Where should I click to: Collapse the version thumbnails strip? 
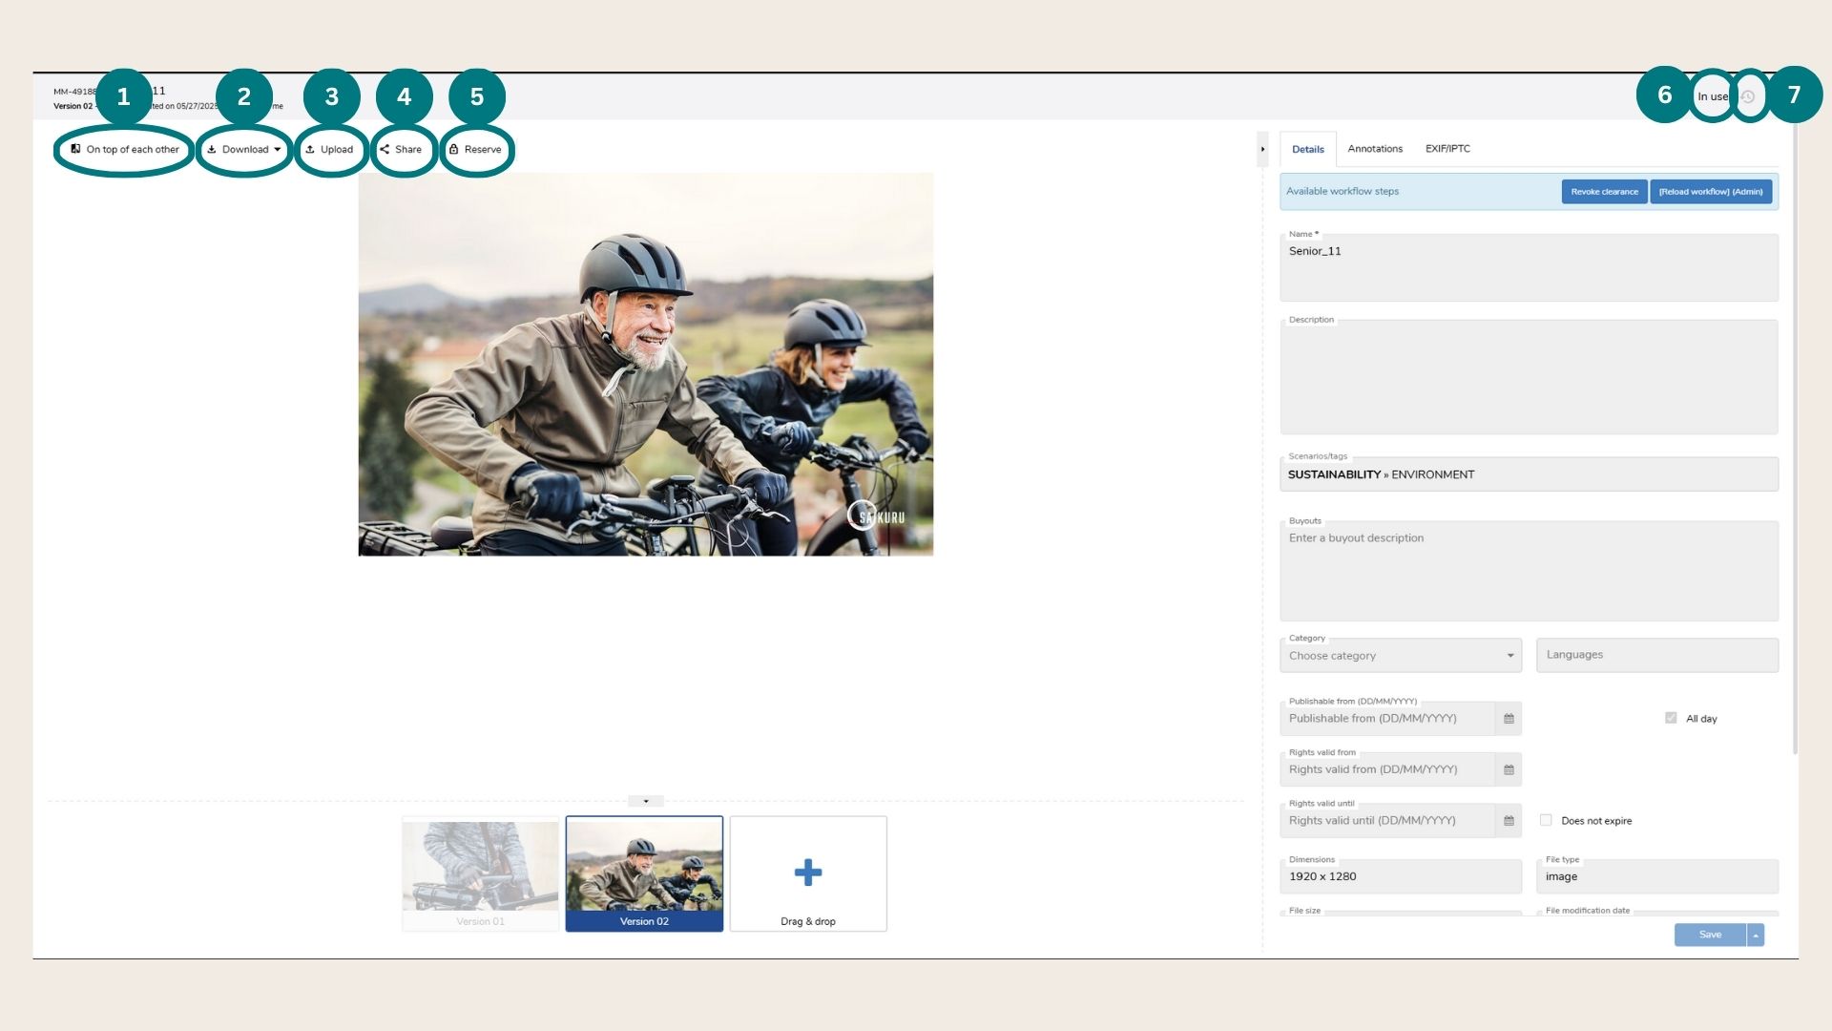pos(646,802)
